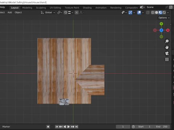This screenshot has height=130, width=174.
Task: Open the viewport Options dropdown
Action: click(164, 18)
